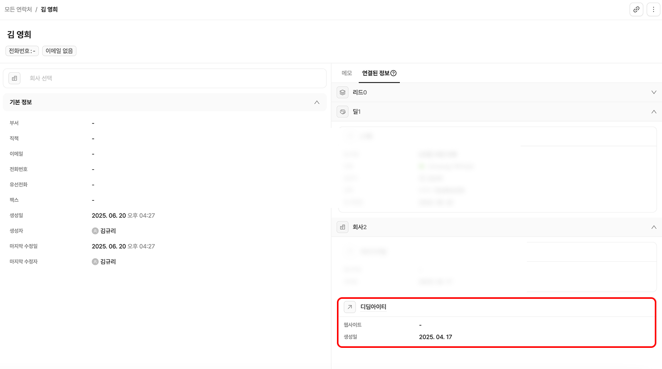The height and width of the screenshot is (369, 662).
Task: Go back to 모든 연락처 breadcrumb
Action: 18,9
